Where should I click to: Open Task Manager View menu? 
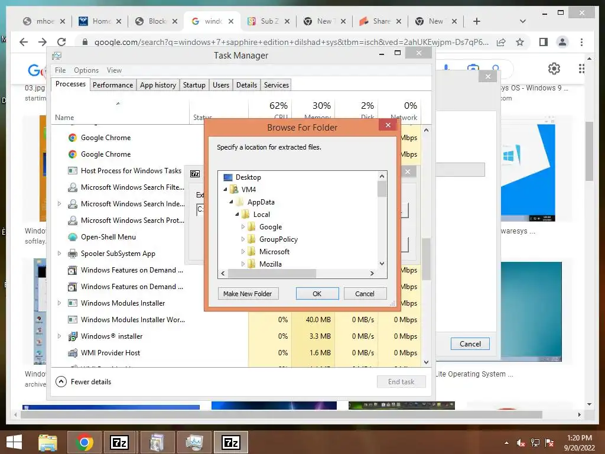point(114,70)
